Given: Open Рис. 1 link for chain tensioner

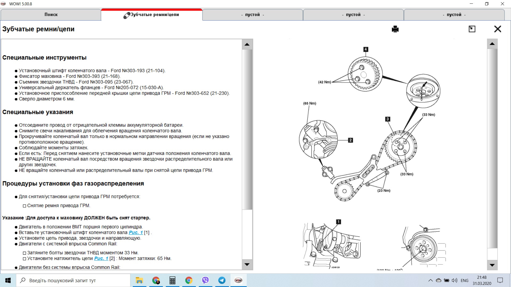Looking at the screenshot, I should point(101,258).
